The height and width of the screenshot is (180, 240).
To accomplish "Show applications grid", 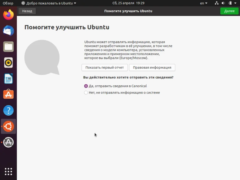I will (x=8, y=172).
